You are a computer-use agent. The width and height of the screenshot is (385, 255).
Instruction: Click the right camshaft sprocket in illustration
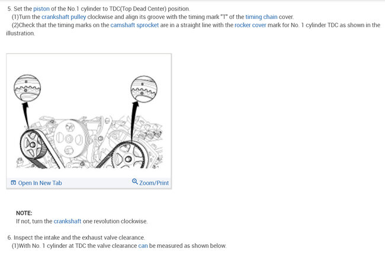click(129, 156)
